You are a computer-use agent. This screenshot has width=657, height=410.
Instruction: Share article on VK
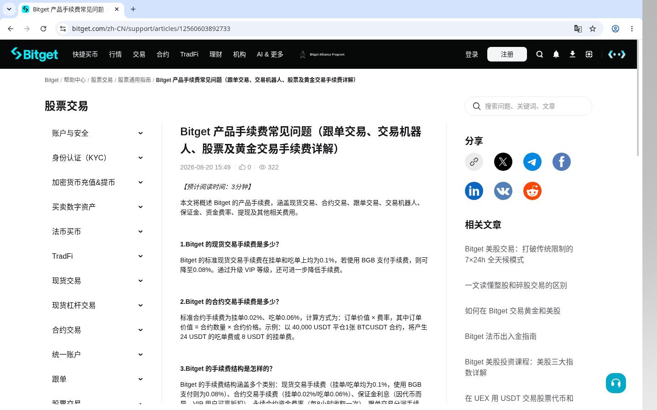pyautogui.click(x=503, y=191)
